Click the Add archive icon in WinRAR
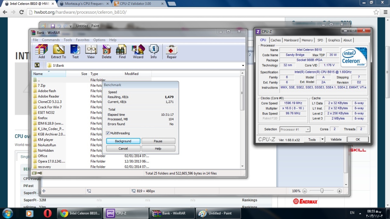 [x=41, y=51]
